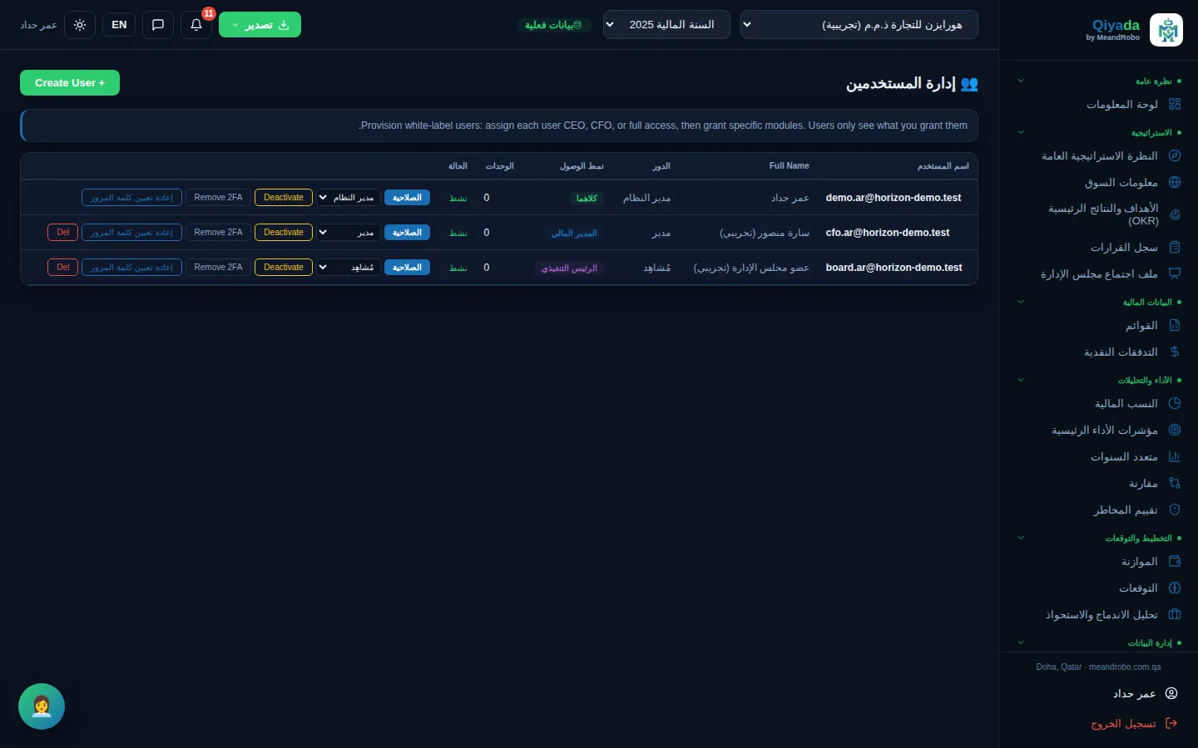Click the متعدد السنوات bar chart icon
Image resolution: width=1198 pixels, height=748 pixels.
1175,456
